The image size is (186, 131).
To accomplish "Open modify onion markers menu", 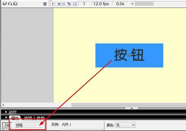I will click(x=75, y=4).
